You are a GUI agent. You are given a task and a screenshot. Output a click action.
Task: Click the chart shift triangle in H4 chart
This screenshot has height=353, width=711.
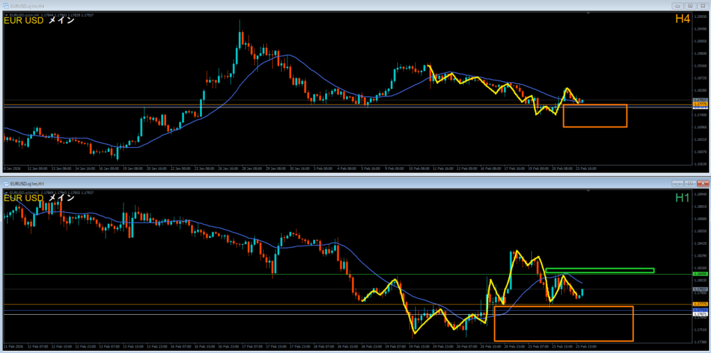tap(589, 14)
